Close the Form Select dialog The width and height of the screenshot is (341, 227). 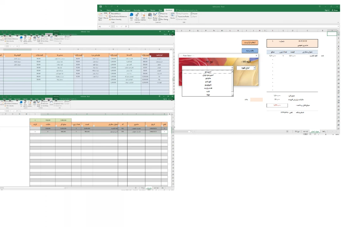coord(256,55)
